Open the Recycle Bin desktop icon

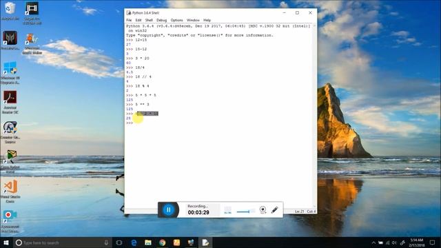(10, 11)
